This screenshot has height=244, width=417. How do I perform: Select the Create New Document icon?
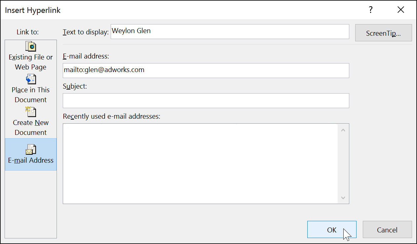(x=31, y=112)
